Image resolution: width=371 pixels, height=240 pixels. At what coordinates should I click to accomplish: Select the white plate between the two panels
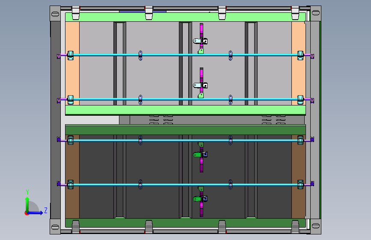point(92,120)
